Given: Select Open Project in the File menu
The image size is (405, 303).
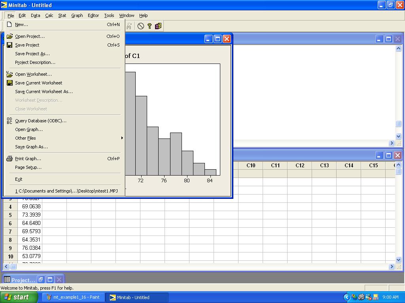Looking at the screenshot, I should (30, 36).
